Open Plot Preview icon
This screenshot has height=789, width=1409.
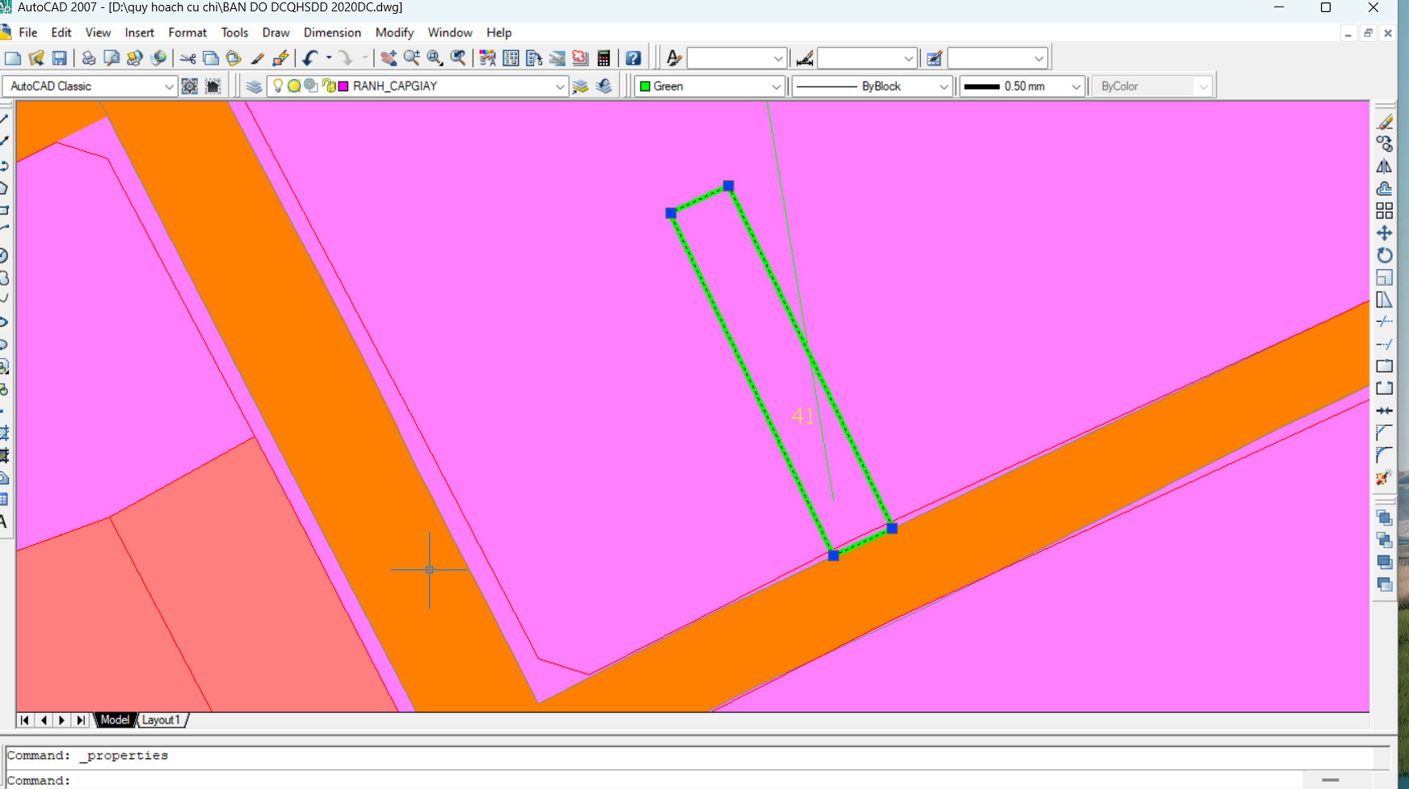(111, 58)
